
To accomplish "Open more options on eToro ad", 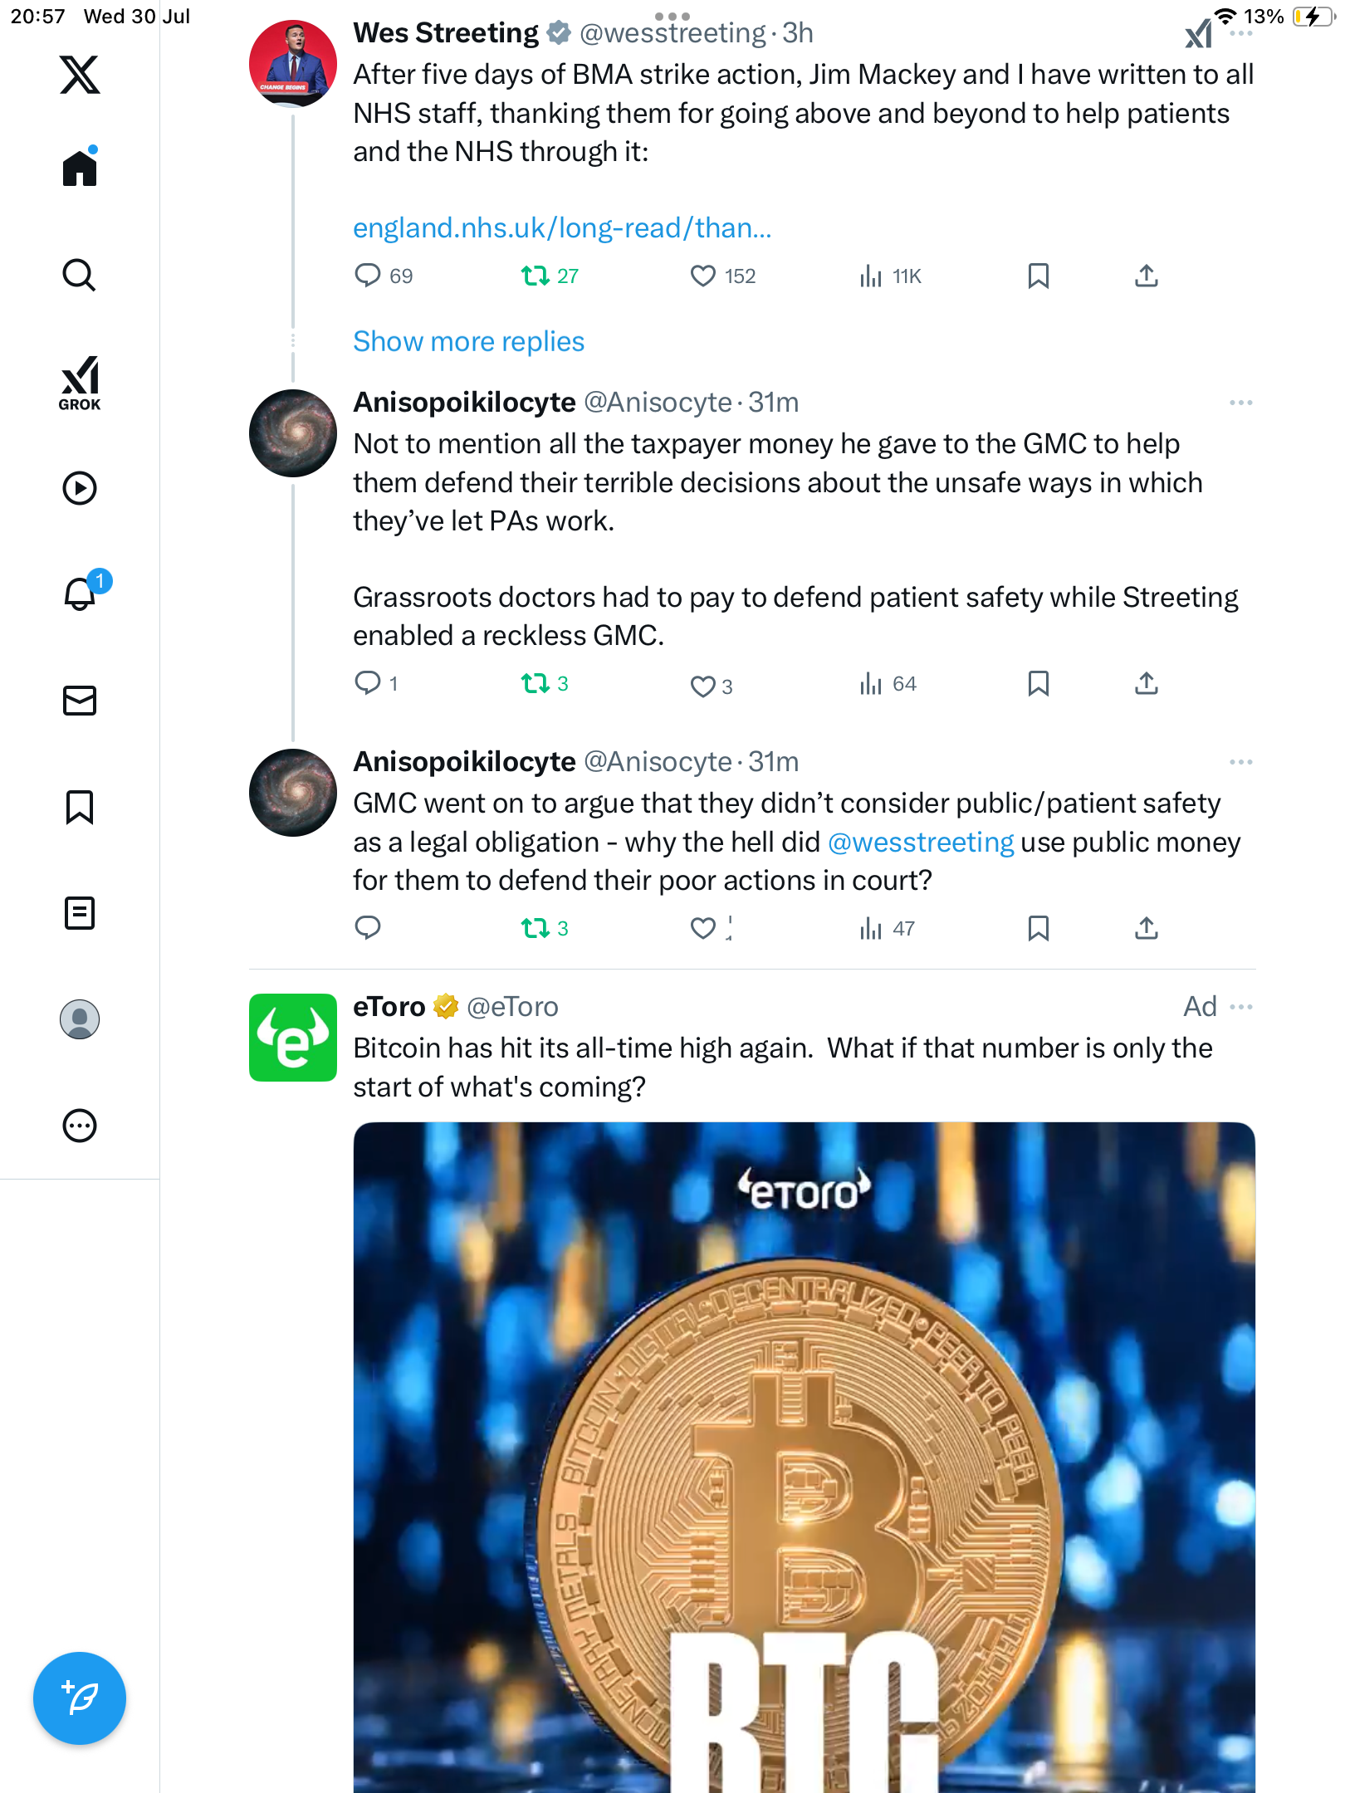I will (1241, 1007).
